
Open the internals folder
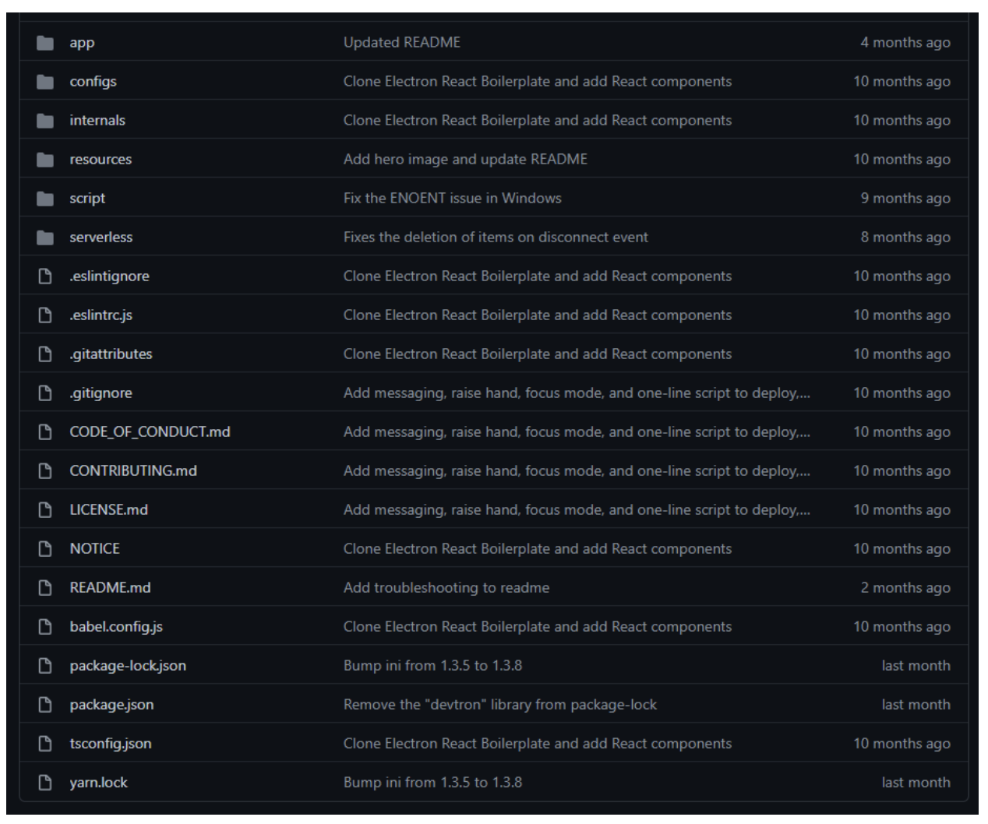click(97, 121)
